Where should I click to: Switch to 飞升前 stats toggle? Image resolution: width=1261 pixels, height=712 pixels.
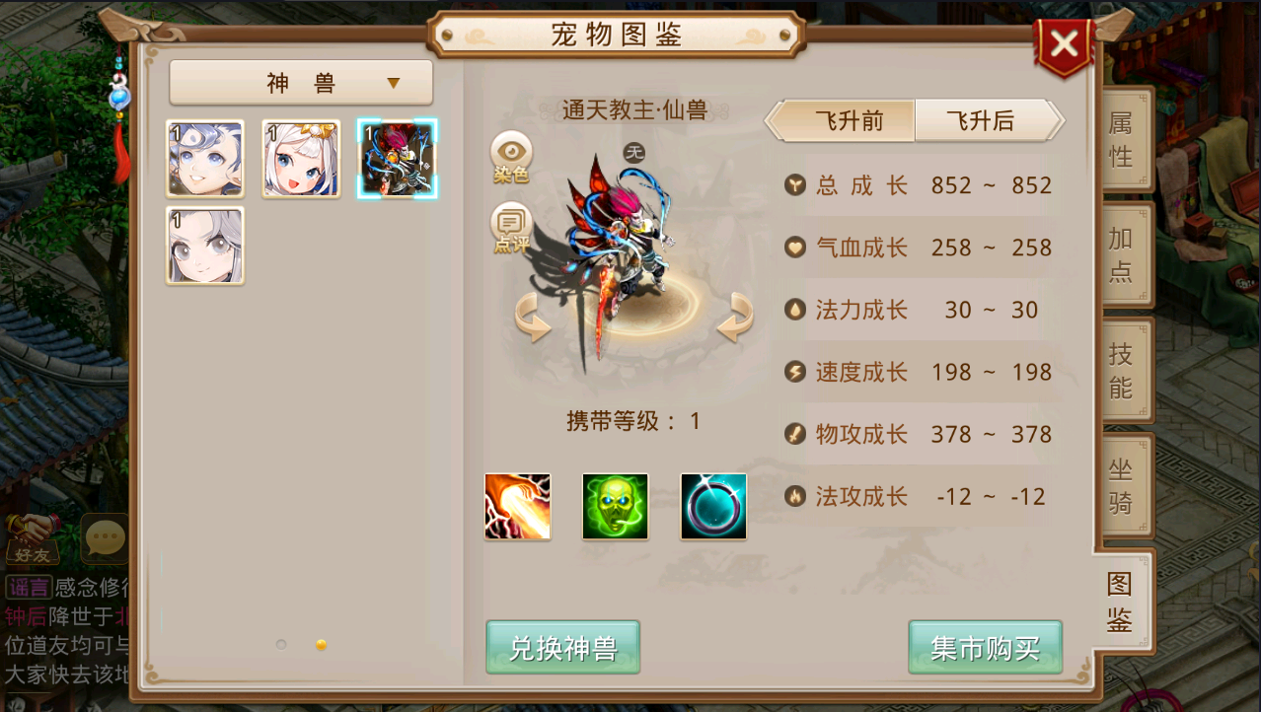click(x=841, y=121)
